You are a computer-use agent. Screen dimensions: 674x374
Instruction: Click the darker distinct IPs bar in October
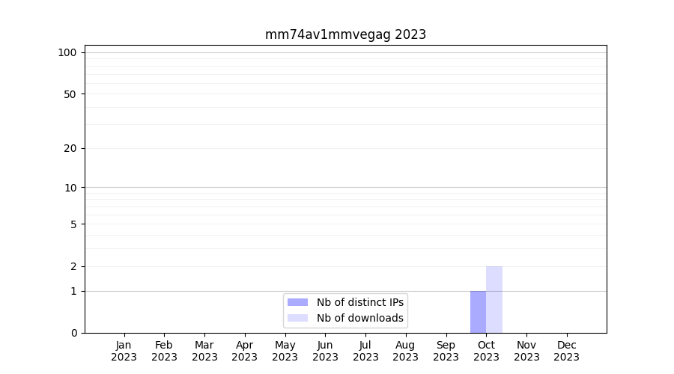point(478,312)
